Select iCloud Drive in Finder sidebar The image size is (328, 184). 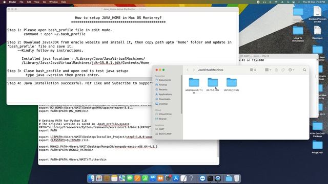[x=163, y=114]
